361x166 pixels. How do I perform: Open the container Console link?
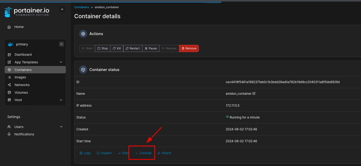tap(143, 153)
